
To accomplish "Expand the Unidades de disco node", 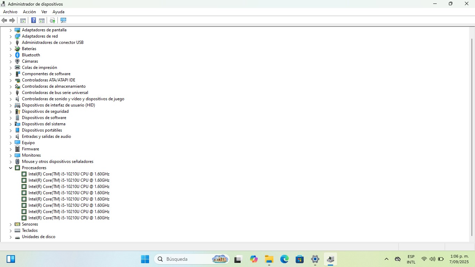I will 10,237.
